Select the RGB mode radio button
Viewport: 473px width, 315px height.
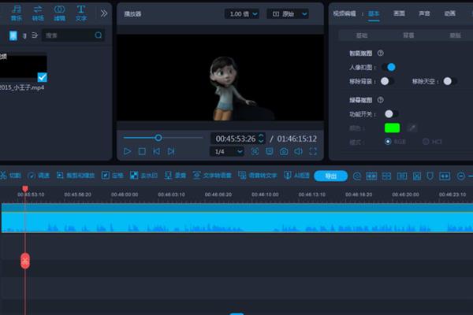pyautogui.click(x=388, y=142)
